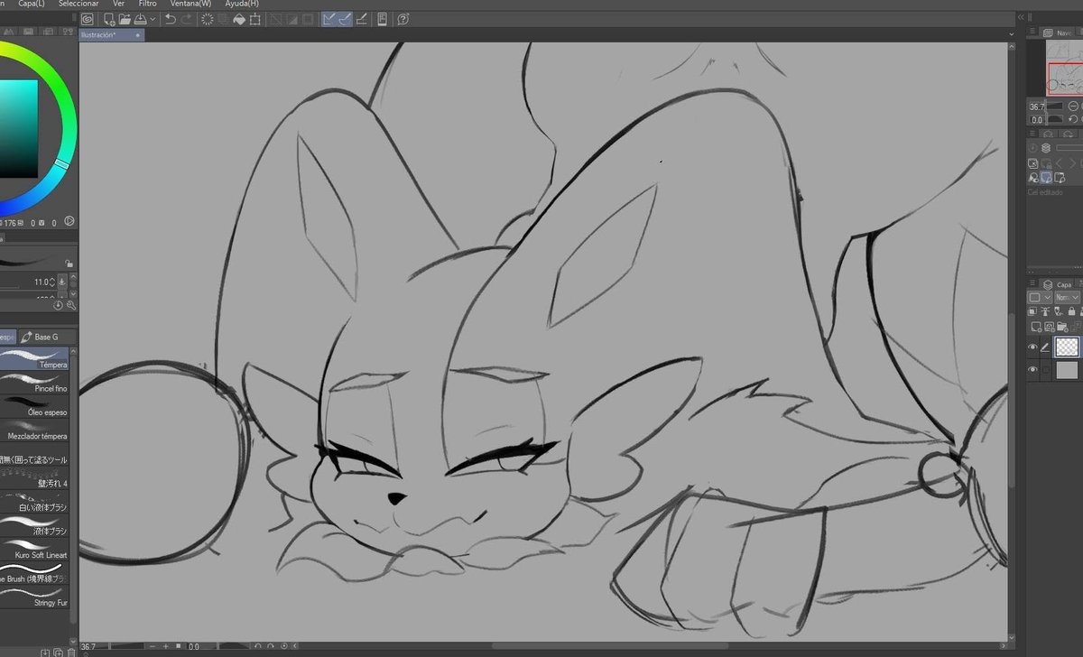This screenshot has width=1083, height=657.
Task: Click the New layer folder icon
Action: pyautogui.click(x=1064, y=327)
